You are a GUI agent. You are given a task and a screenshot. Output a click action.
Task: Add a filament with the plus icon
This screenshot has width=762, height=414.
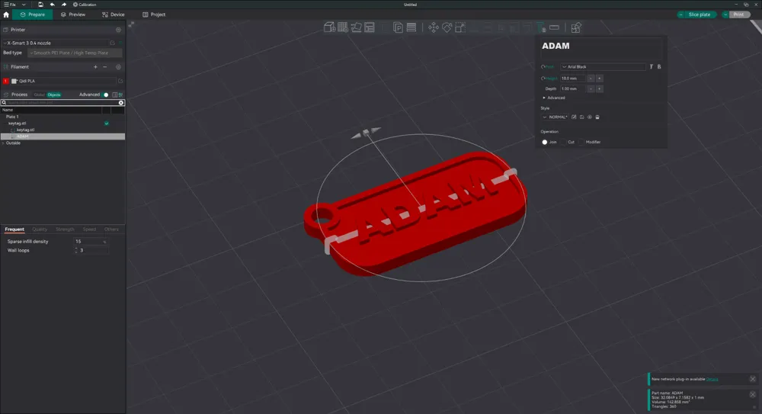(95, 66)
